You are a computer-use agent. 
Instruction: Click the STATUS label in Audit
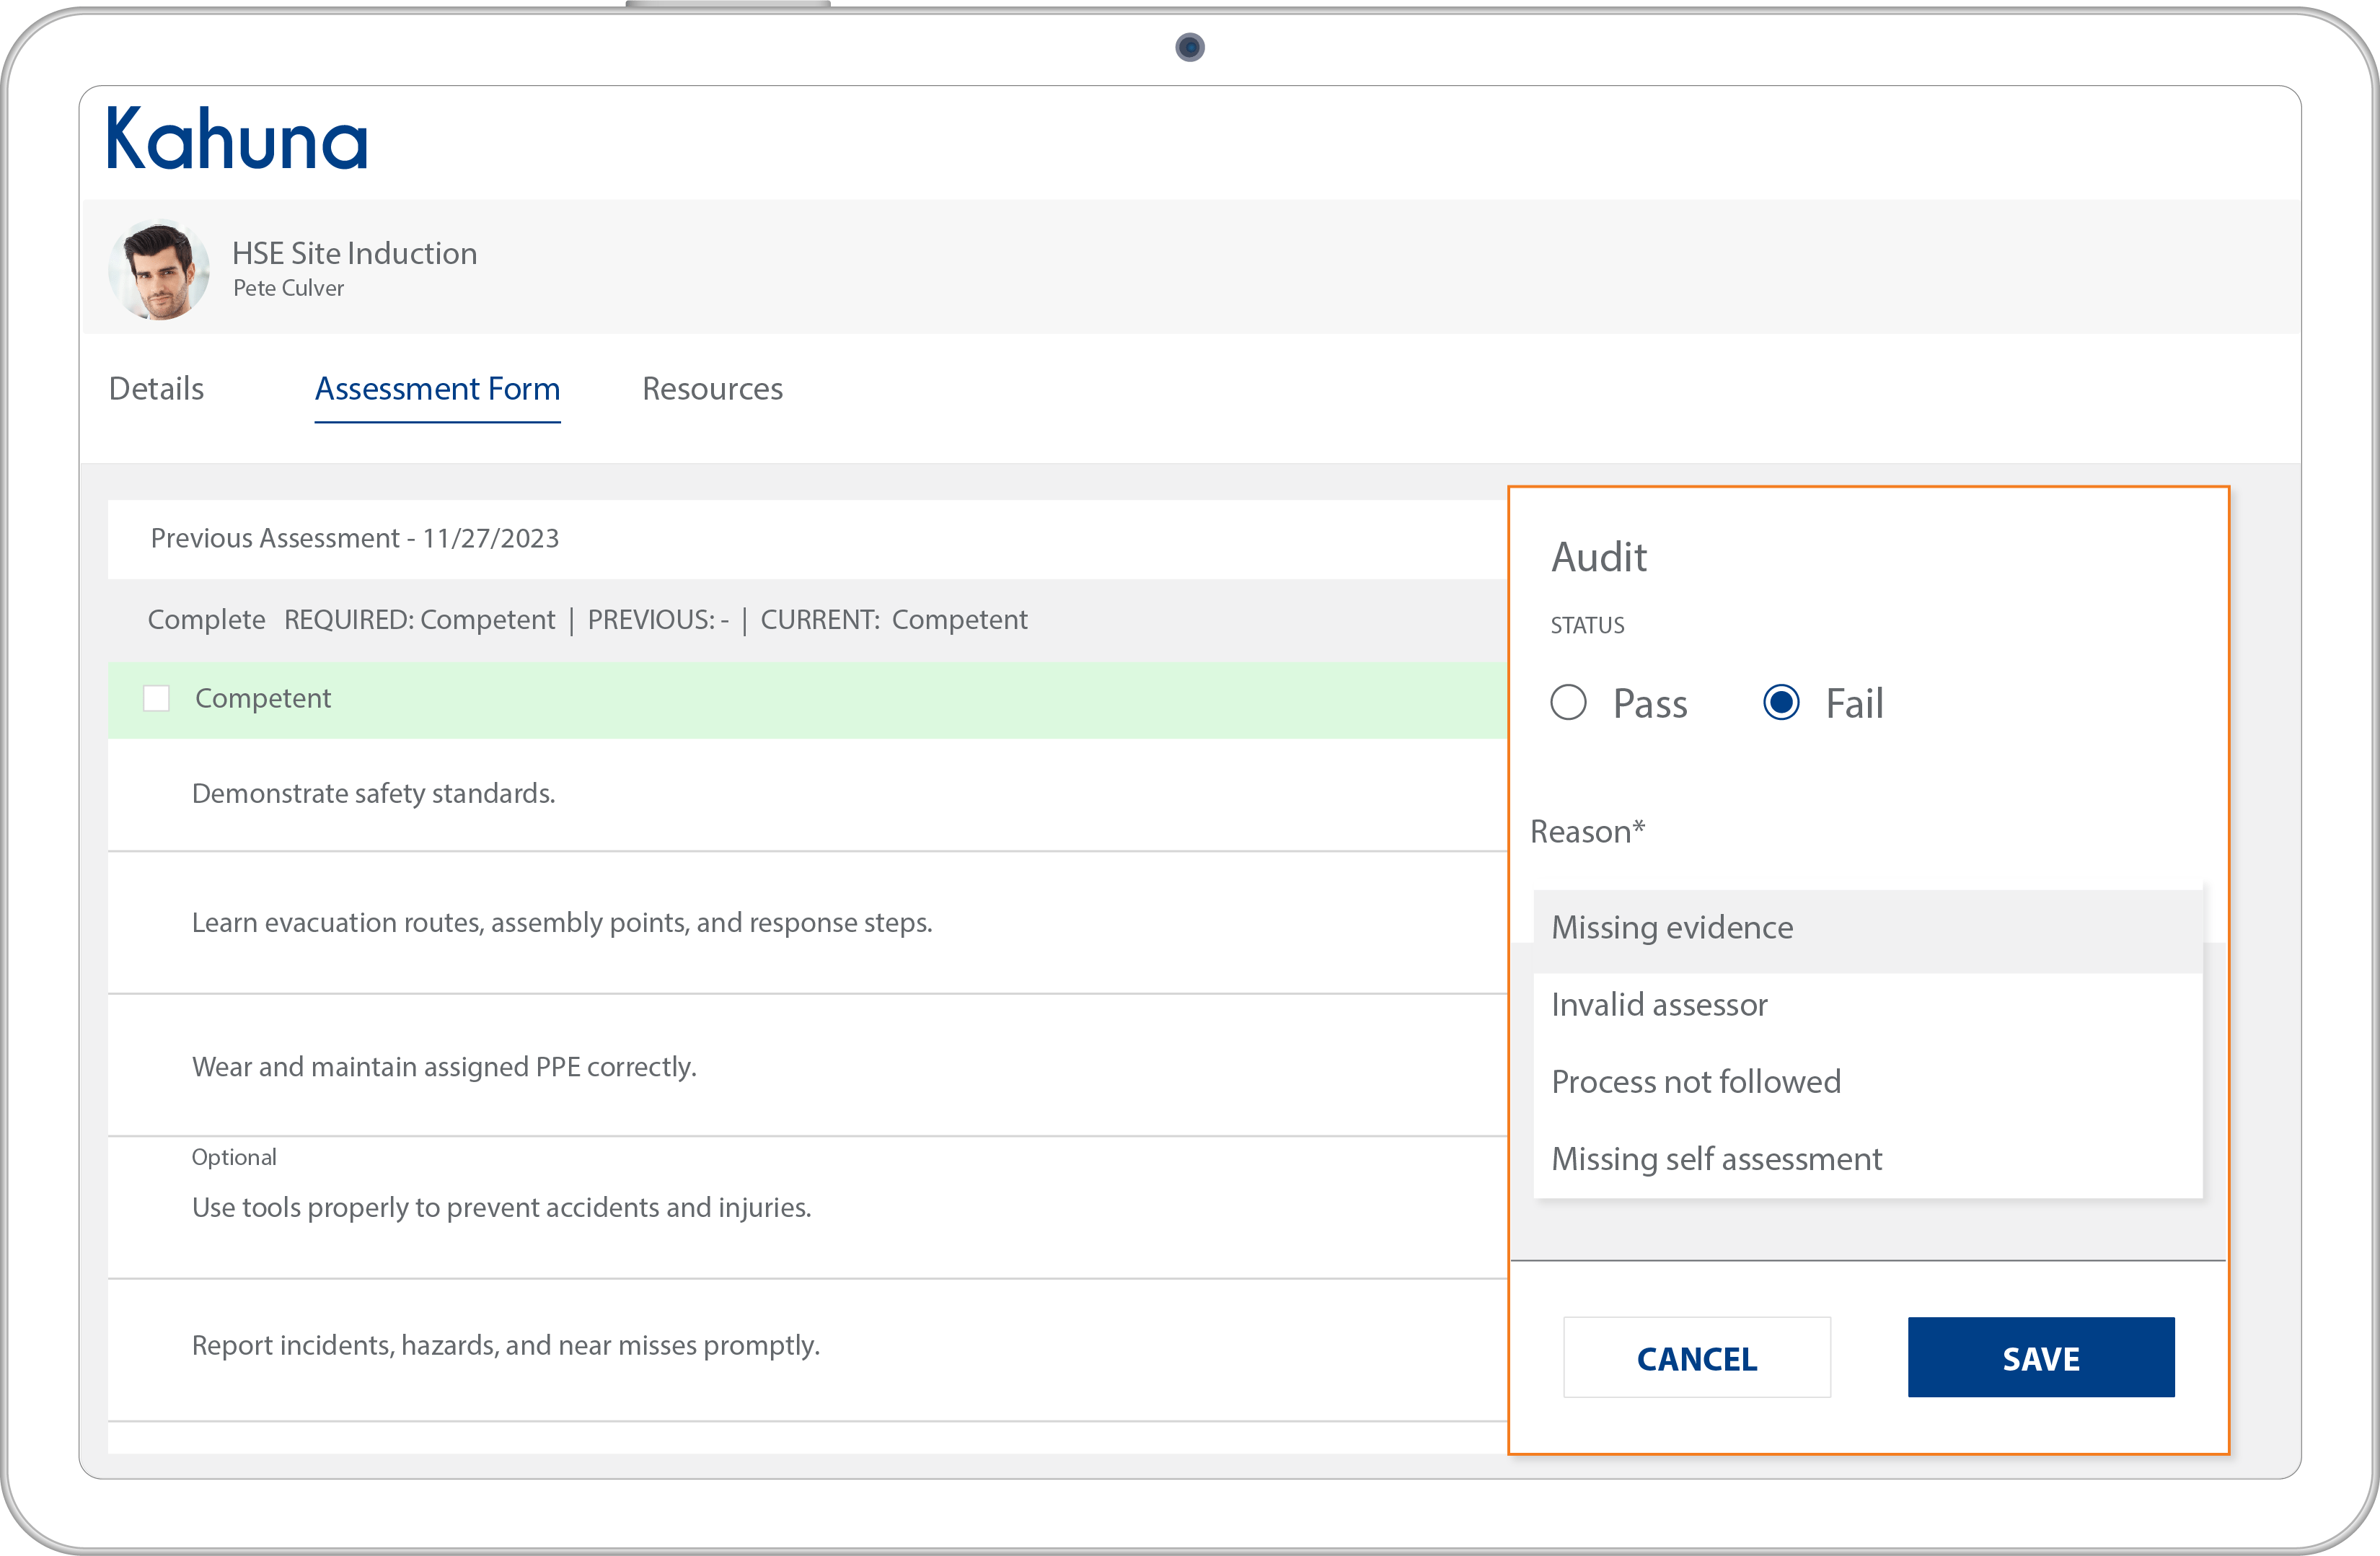[1587, 625]
